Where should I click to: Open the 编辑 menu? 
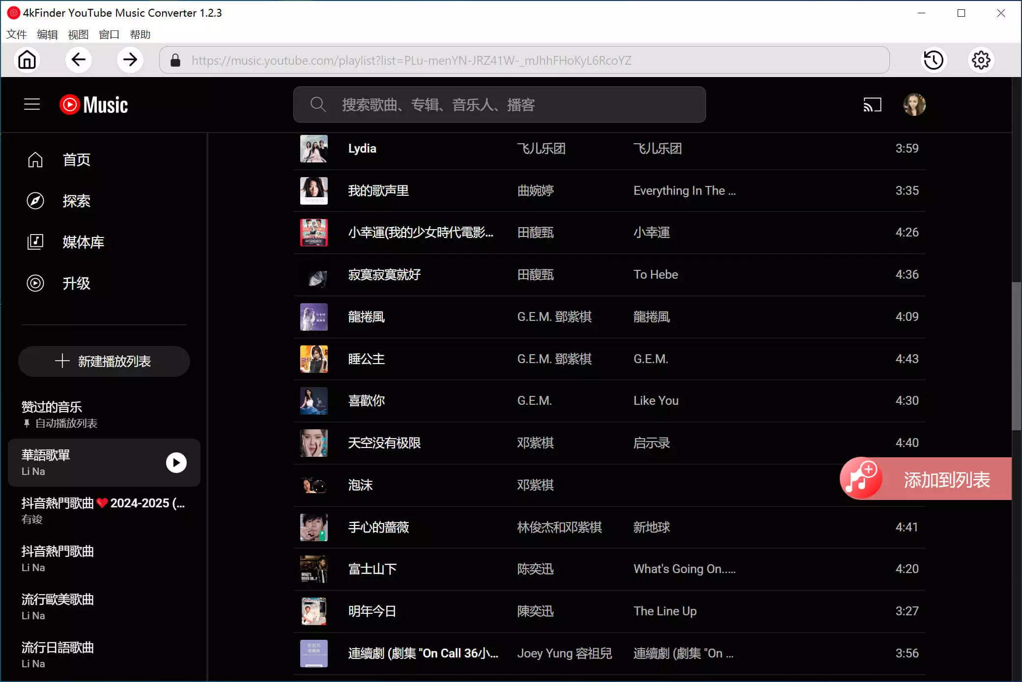47,34
